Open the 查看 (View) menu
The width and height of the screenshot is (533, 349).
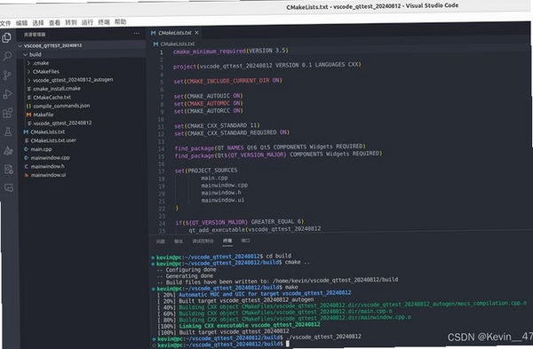click(54, 23)
